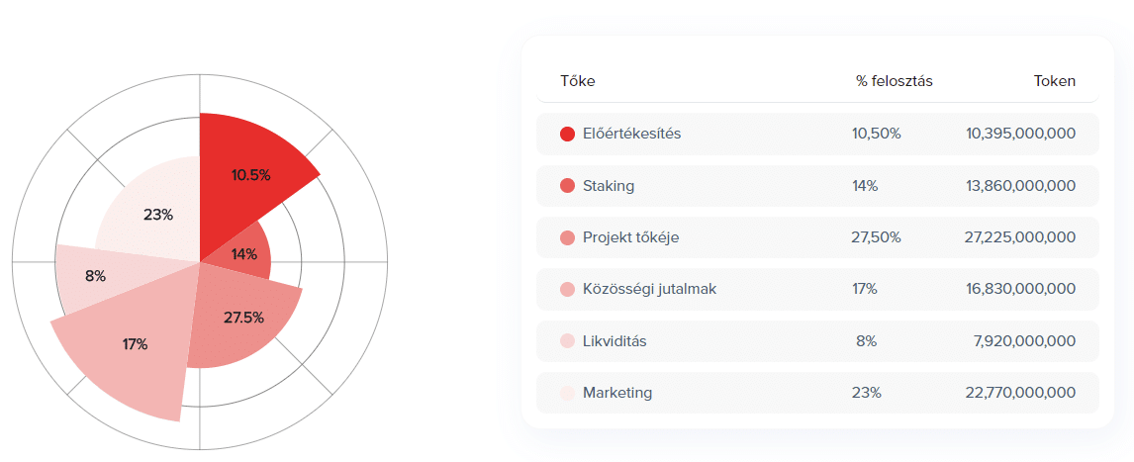
Task: Click the Előértékesítés red legend dot
Action: [x=567, y=134]
